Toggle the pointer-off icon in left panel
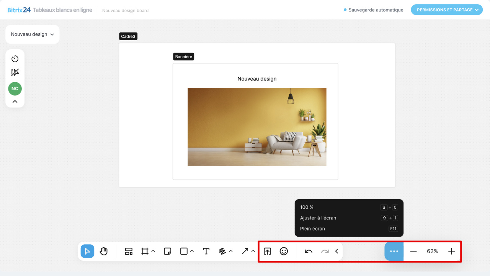The height and width of the screenshot is (276, 490). click(x=15, y=73)
